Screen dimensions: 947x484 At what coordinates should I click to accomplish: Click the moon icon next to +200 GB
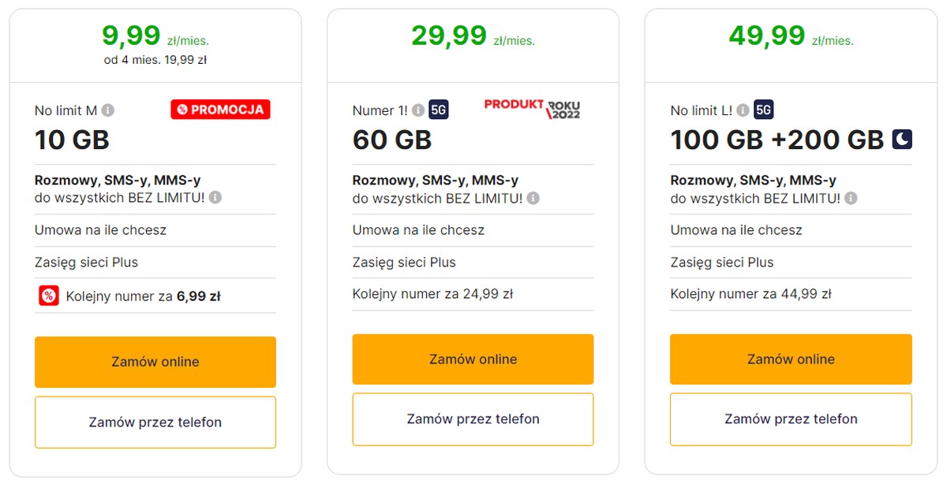coord(902,139)
